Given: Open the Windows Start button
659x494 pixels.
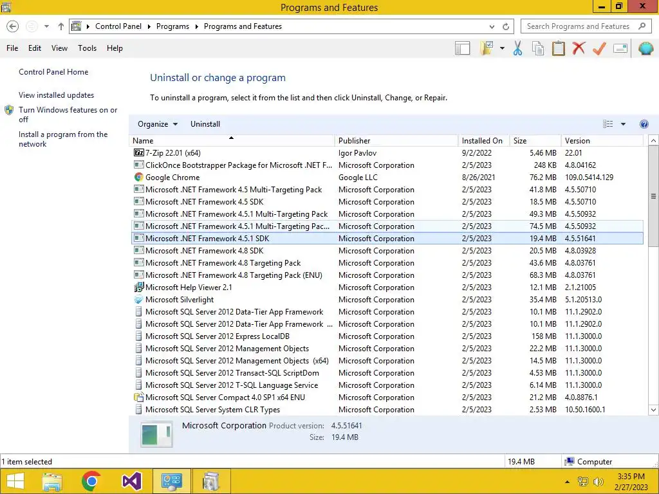Looking at the screenshot, I should click(x=15, y=481).
